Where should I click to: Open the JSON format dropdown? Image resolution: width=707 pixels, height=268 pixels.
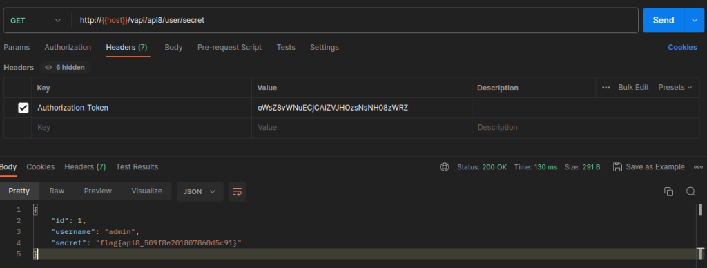(x=200, y=191)
